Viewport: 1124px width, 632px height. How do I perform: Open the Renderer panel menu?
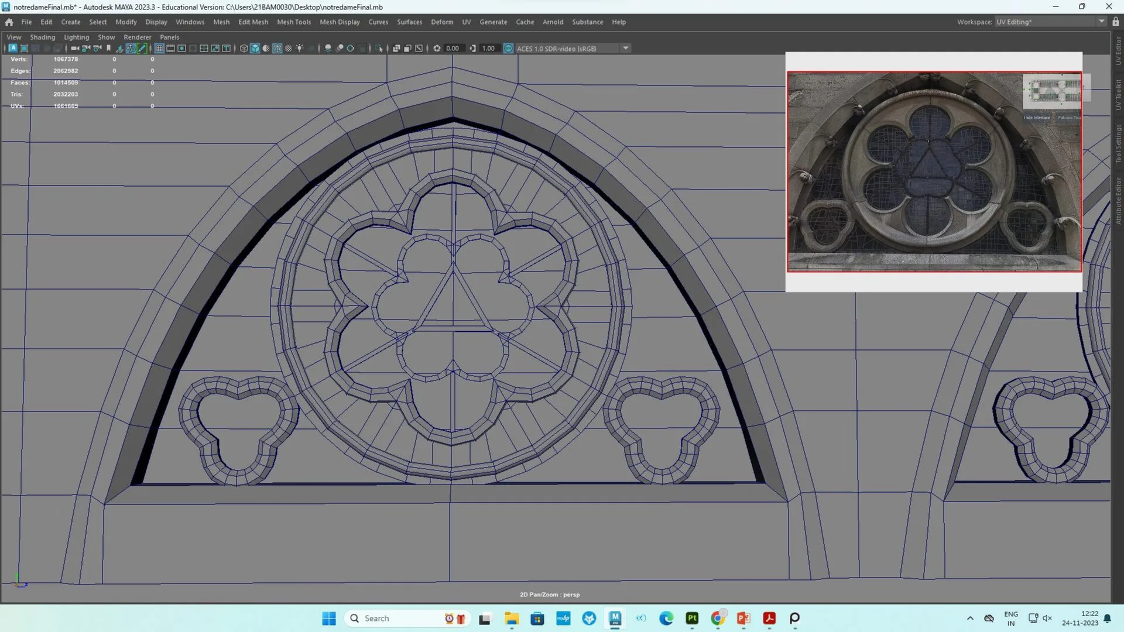138,37
